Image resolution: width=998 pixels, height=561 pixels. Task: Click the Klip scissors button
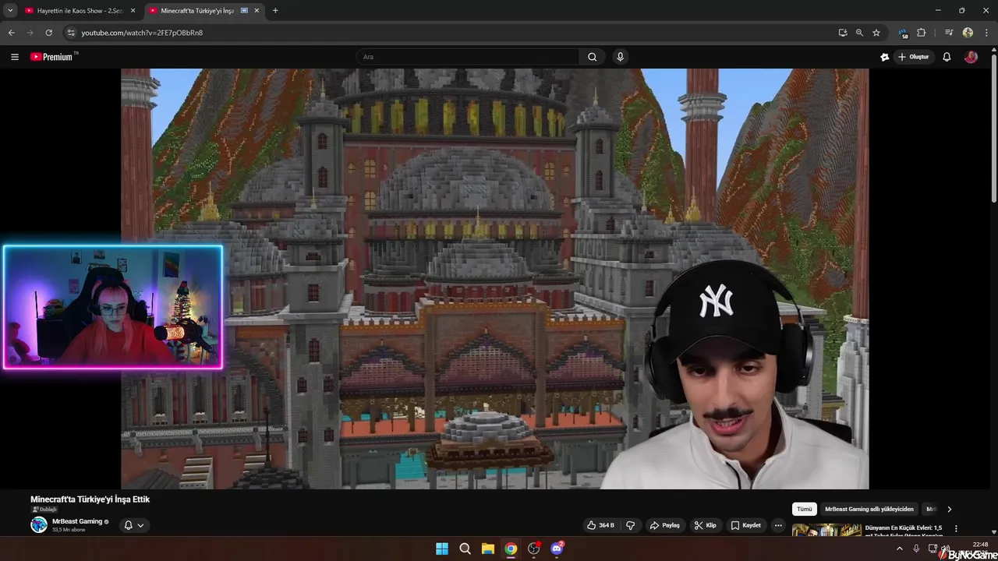[x=705, y=525]
